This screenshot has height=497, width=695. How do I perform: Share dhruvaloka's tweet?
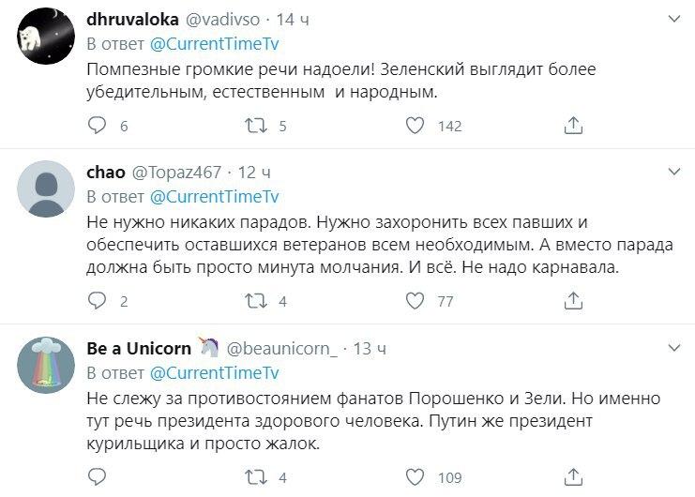click(x=573, y=126)
